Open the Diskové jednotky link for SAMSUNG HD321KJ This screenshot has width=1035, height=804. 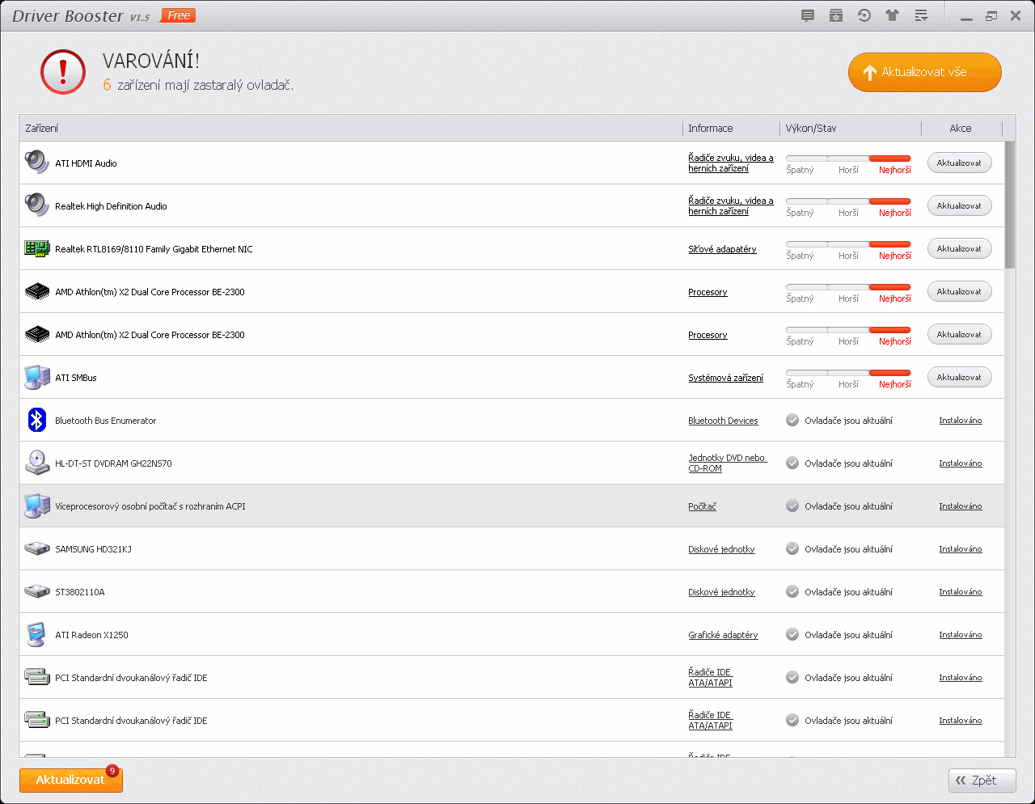pyautogui.click(x=721, y=549)
